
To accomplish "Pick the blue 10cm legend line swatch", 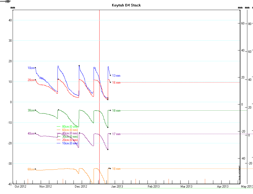I will tap(59, 143).
